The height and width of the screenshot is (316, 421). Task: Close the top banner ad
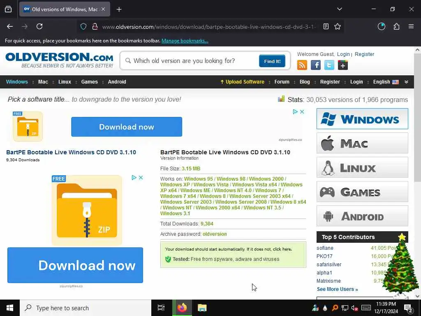[302, 112]
